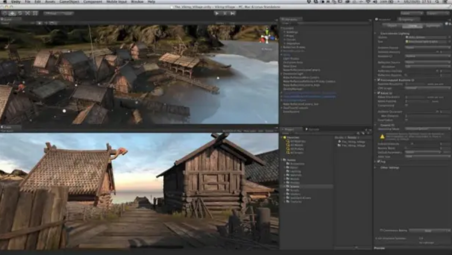This screenshot has height=255, width=452.
Task: Toggle the Final Gather checkbox
Action: [x=407, y=120]
